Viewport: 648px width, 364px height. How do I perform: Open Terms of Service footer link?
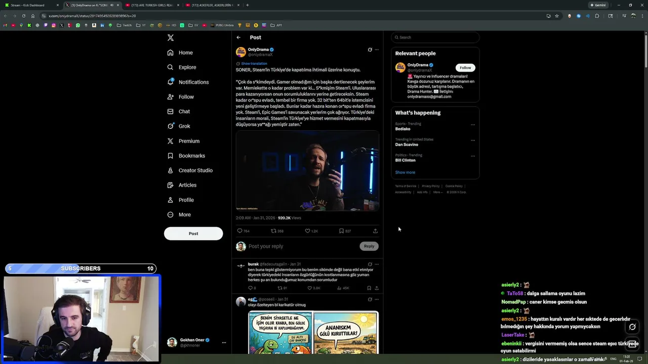[406, 186]
